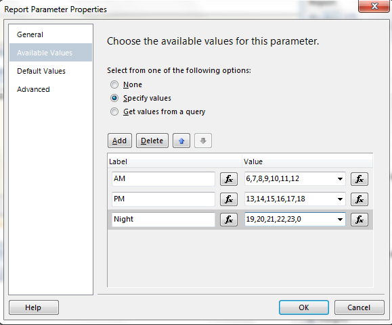Click the grayed move-down arrow button
Image resolution: width=392 pixels, height=325 pixels.
[x=203, y=141]
